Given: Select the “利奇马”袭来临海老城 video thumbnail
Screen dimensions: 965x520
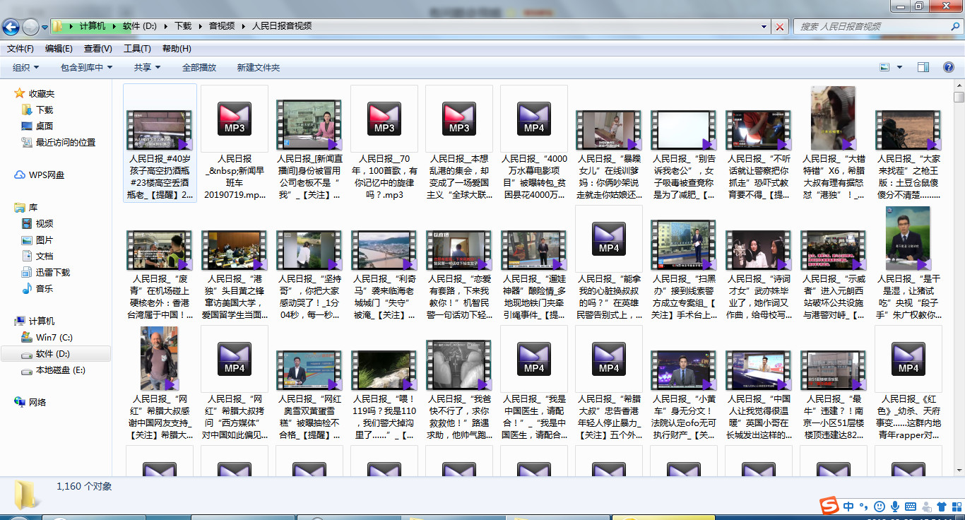Looking at the screenshot, I should coord(384,250).
